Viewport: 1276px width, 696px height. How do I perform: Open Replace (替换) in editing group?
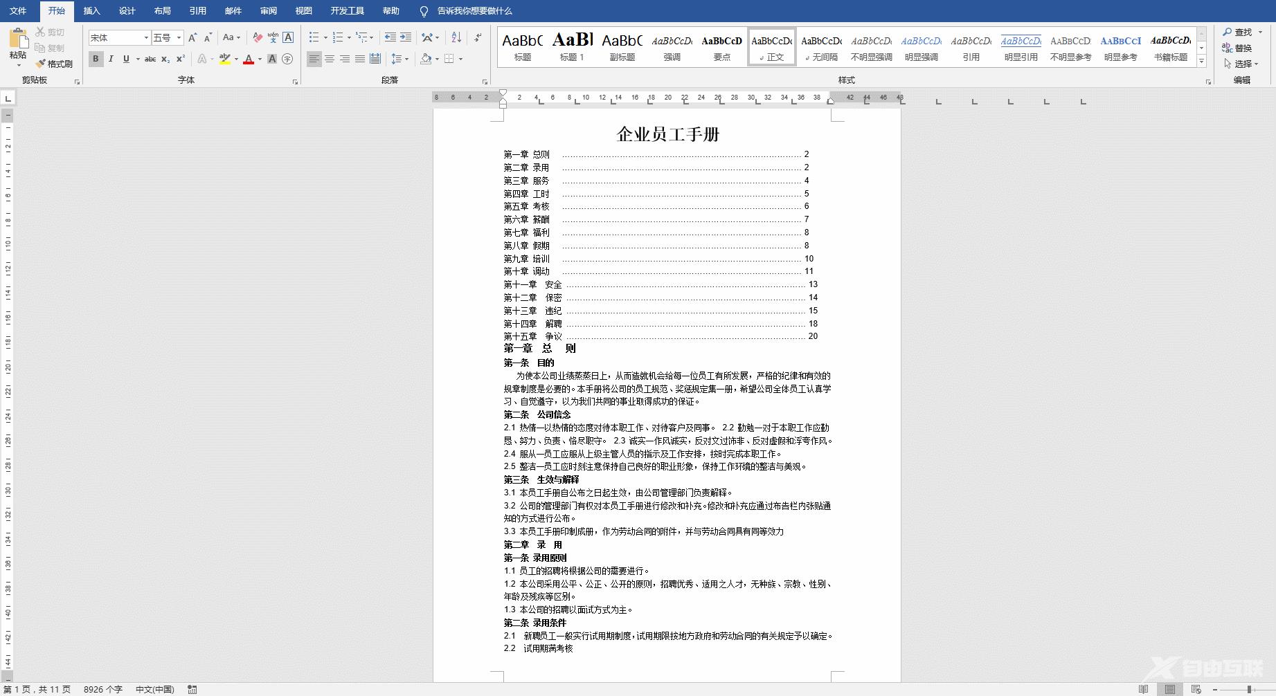[x=1239, y=48]
